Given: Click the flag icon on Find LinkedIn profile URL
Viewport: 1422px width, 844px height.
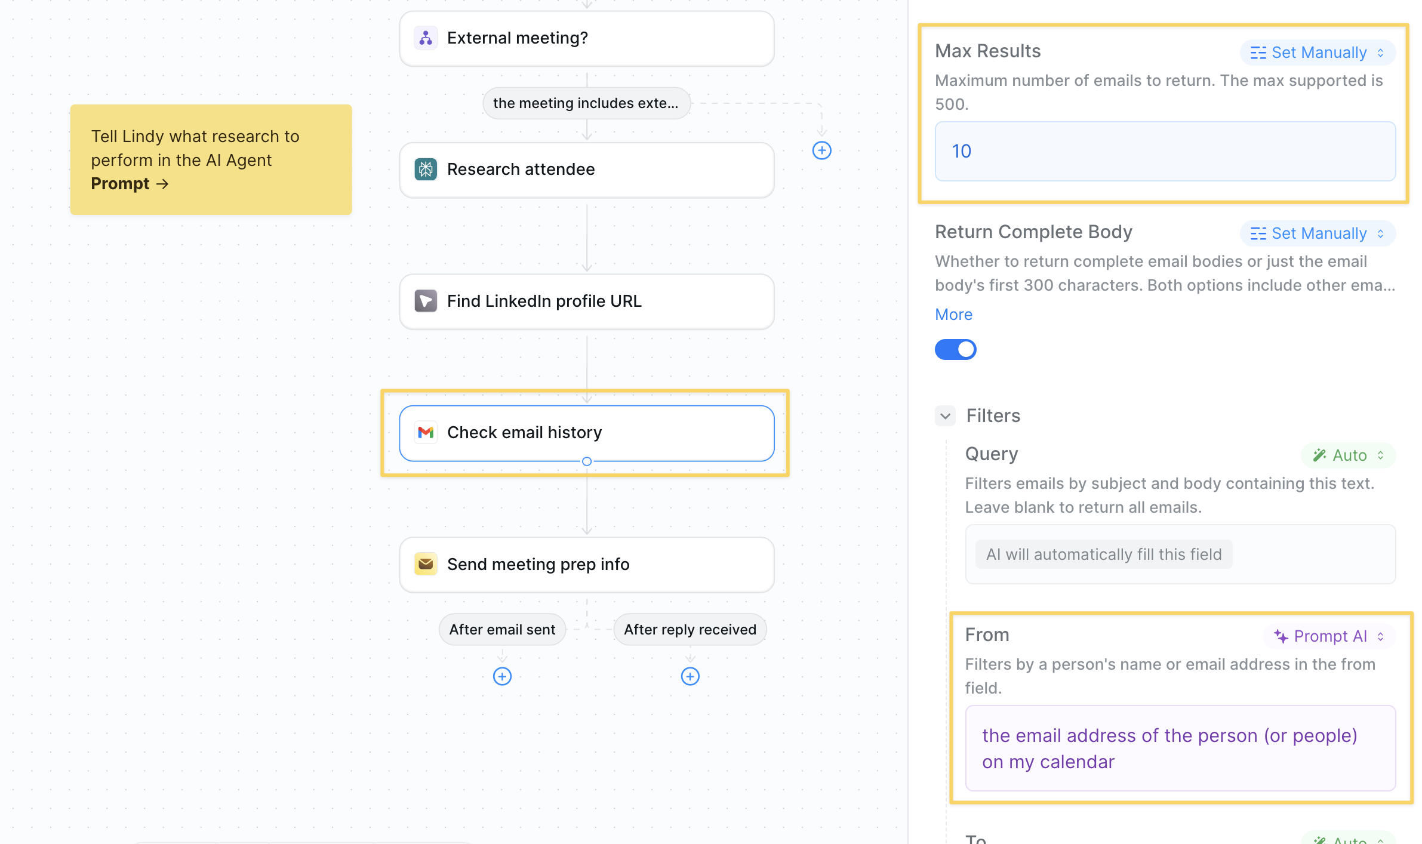Looking at the screenshot, I should (x=426, y=301).
